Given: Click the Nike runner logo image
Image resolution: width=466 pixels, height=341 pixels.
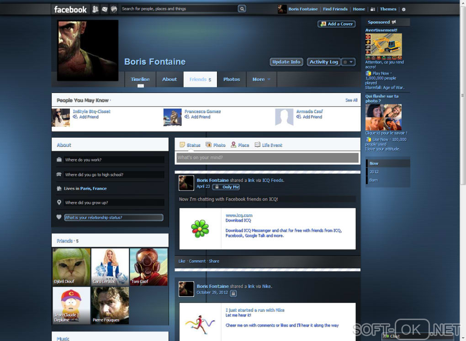Looking at the screenshot, I should pyautogui.click(x=200, y=324).
